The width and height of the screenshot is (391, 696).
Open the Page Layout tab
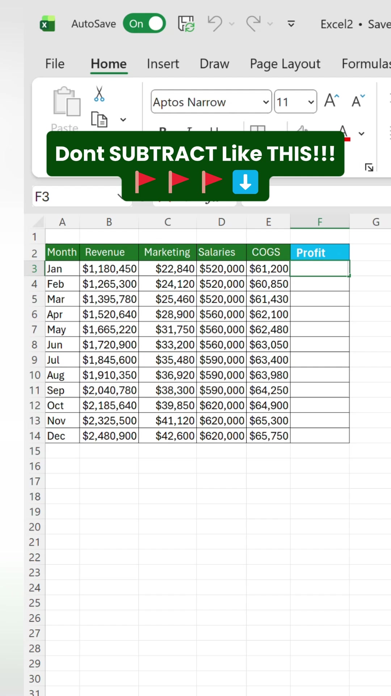[x=285, y=64]
